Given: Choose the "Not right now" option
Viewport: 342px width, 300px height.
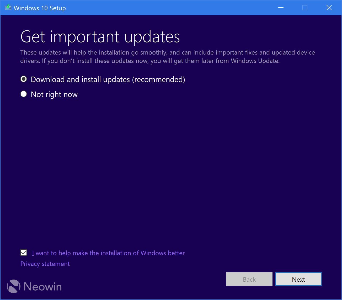Looking at the screenshot, I should pos(54,94).
